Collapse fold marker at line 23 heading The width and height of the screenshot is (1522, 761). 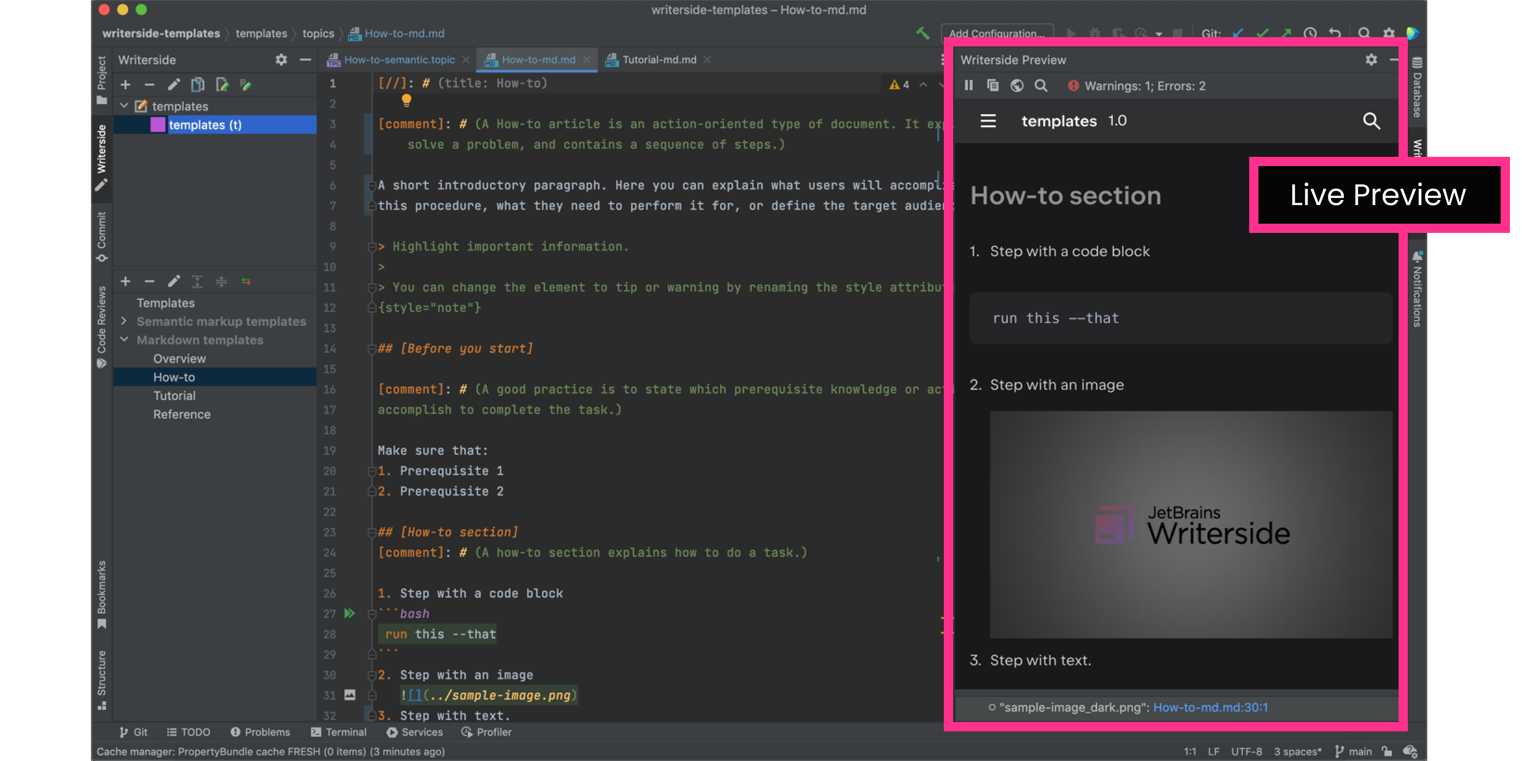[372, 532]
